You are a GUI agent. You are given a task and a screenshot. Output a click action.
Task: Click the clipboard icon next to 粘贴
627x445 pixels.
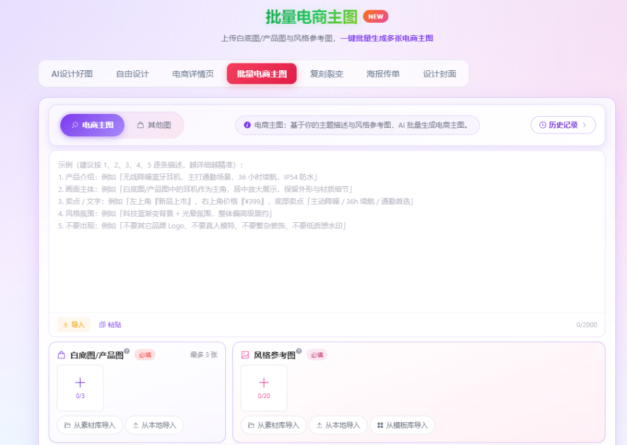point(102,325)
